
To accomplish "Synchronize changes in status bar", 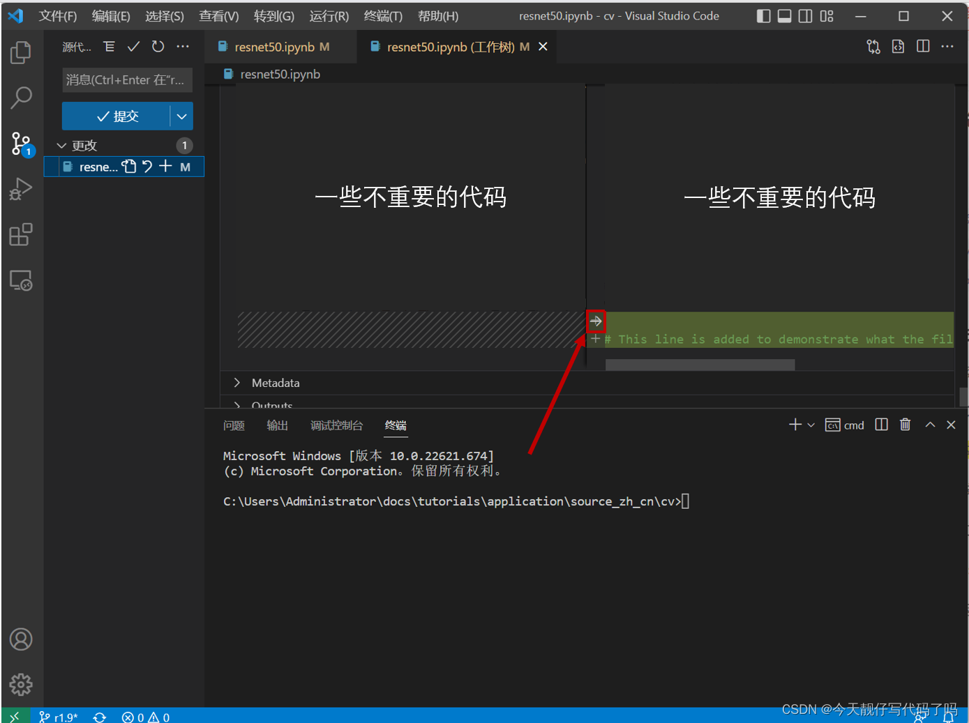I will point(100,717).
